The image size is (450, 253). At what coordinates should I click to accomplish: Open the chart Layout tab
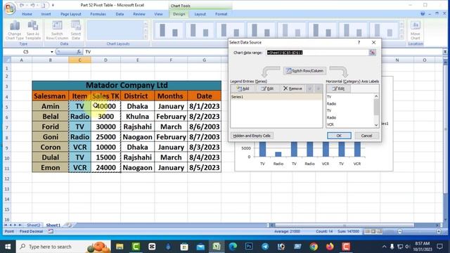[200, 14]
